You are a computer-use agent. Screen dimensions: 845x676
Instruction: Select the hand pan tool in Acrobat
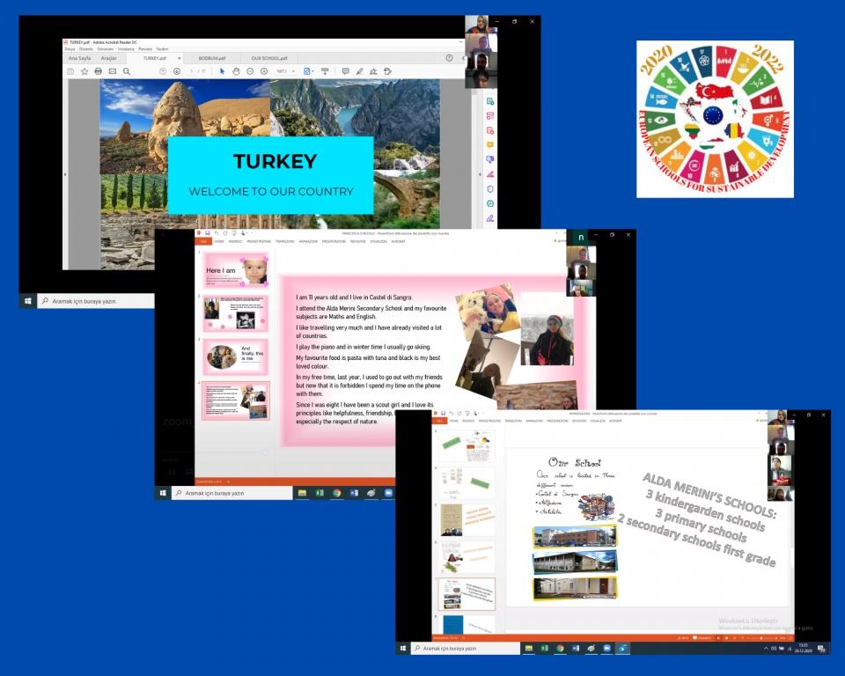tap(236, 71)
